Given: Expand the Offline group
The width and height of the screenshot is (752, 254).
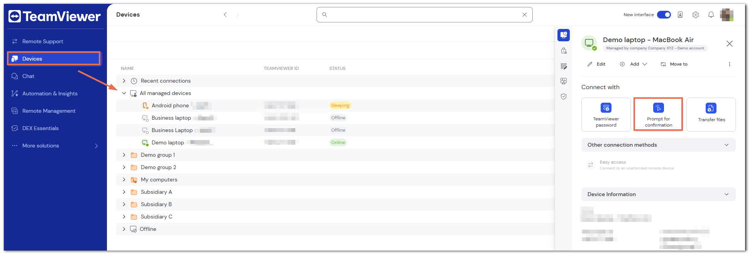Looking at the screenshot, I should coord(124,229).
